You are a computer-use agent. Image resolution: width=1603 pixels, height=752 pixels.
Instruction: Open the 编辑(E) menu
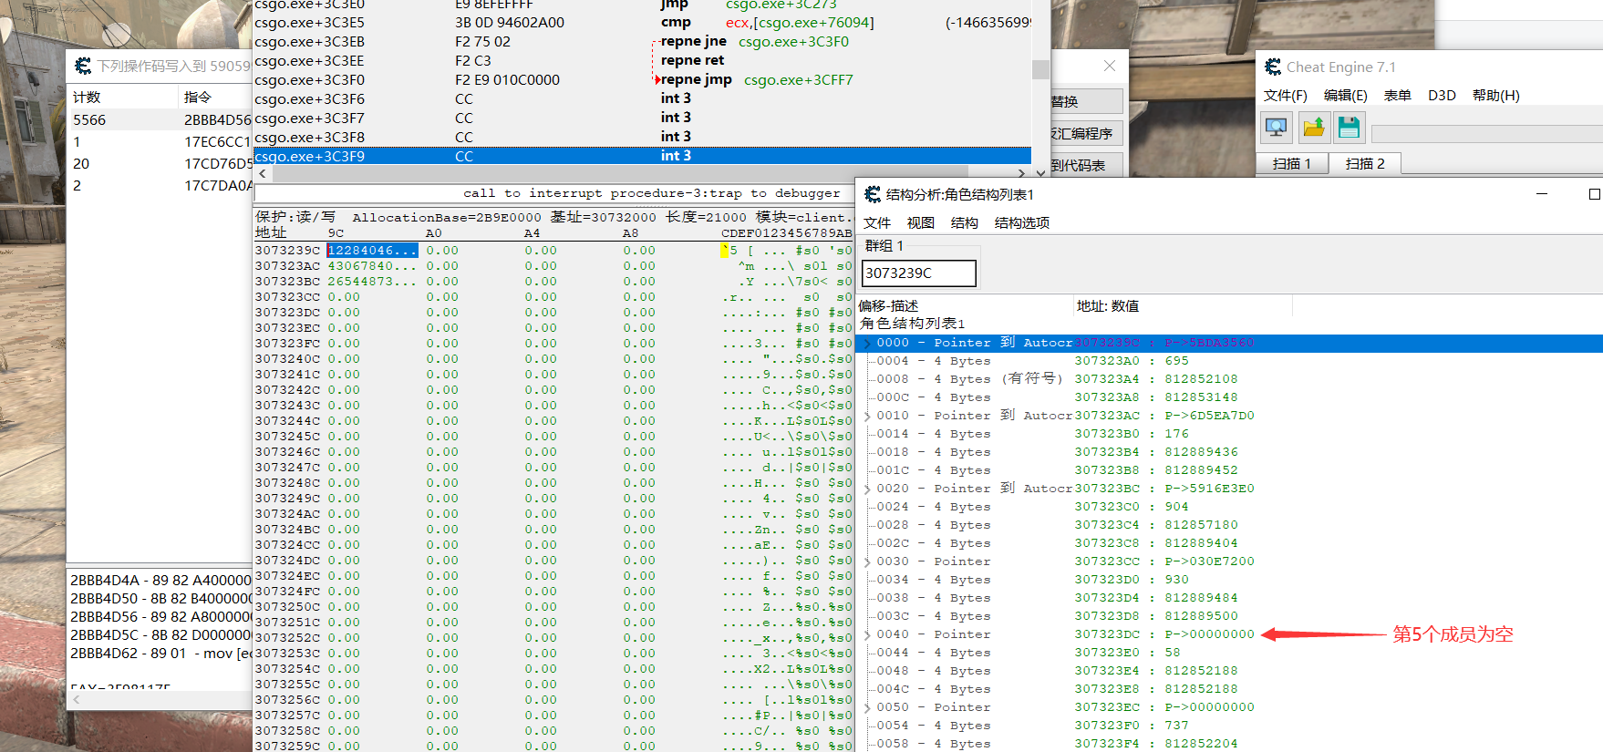[1345, 96]
